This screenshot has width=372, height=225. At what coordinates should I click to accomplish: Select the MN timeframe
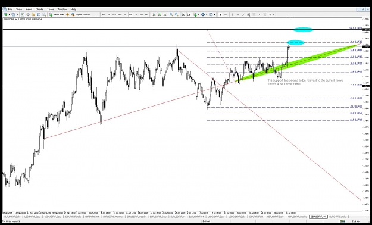coord(147,15)
